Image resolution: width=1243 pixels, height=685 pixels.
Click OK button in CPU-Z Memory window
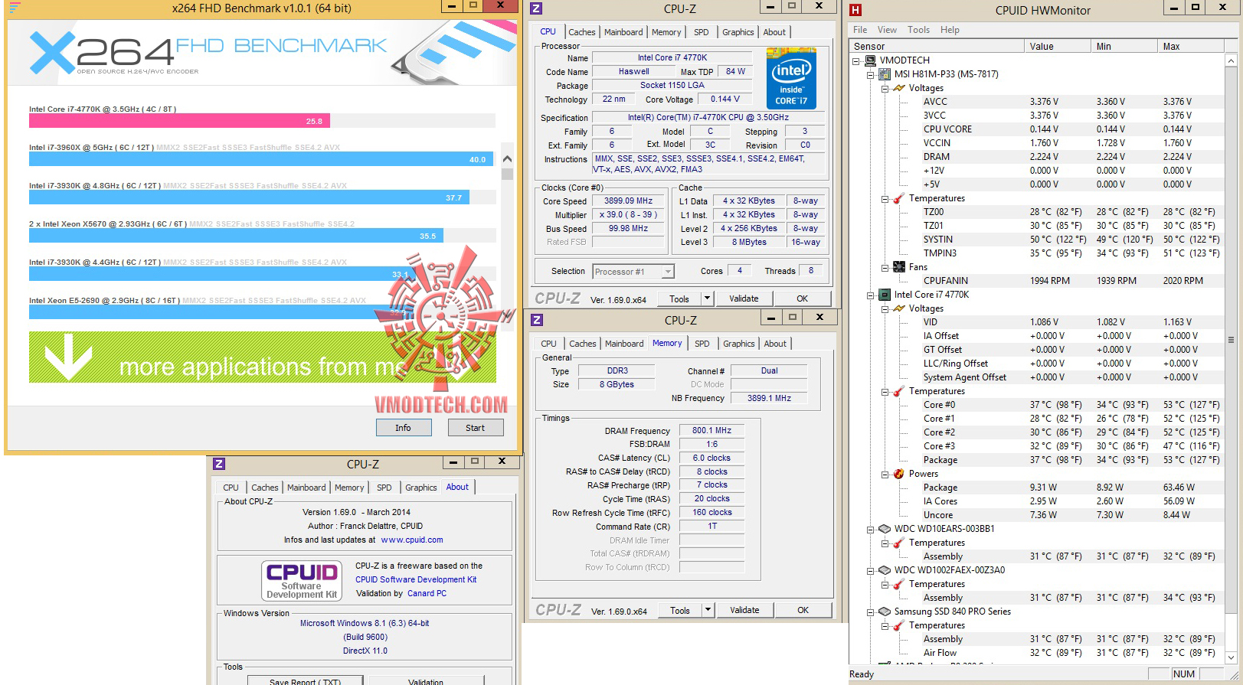(x=803, y=610)
